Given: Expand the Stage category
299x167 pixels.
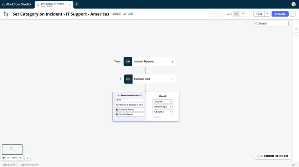Looking at the screenshot, I should tap(163, 117).
